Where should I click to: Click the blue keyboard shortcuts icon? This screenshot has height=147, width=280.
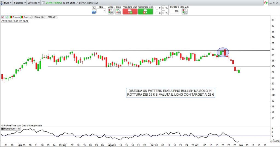coord(94,12)
